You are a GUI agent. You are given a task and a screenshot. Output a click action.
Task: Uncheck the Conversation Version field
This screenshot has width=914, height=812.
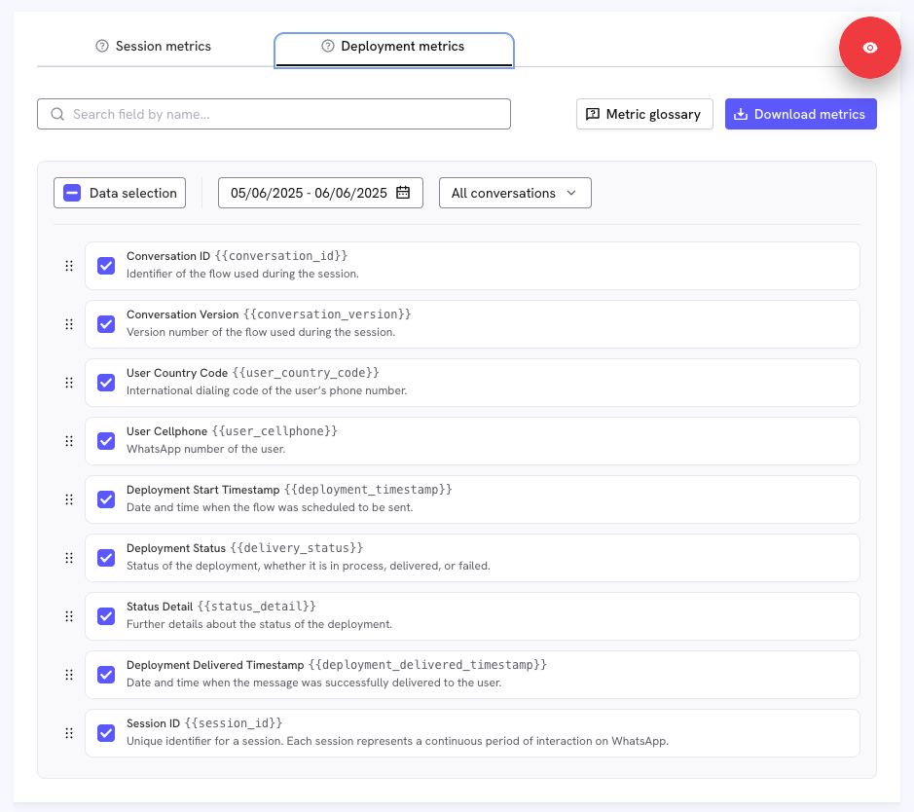(106, 324)
